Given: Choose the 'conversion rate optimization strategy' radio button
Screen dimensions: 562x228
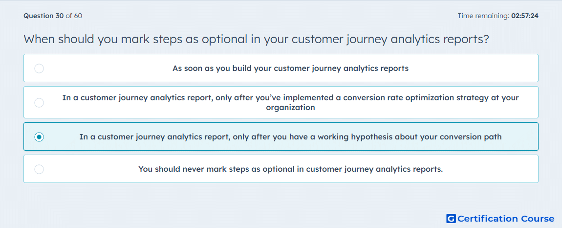Looking at the screenshot, I should [x=39, y=103].
